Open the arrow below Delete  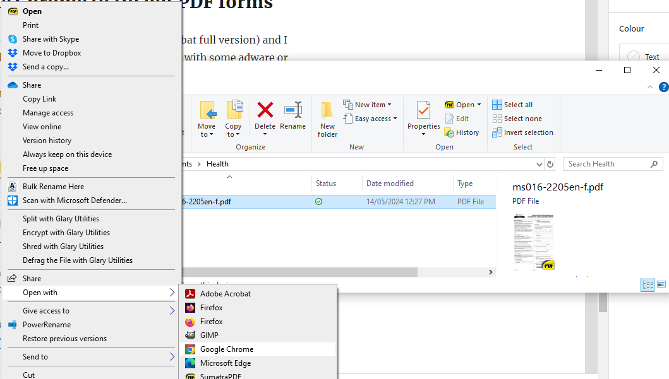point(265,134)
